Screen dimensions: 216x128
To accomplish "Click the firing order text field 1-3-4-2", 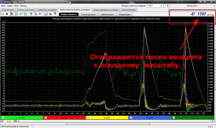I will tap(153, 6).
